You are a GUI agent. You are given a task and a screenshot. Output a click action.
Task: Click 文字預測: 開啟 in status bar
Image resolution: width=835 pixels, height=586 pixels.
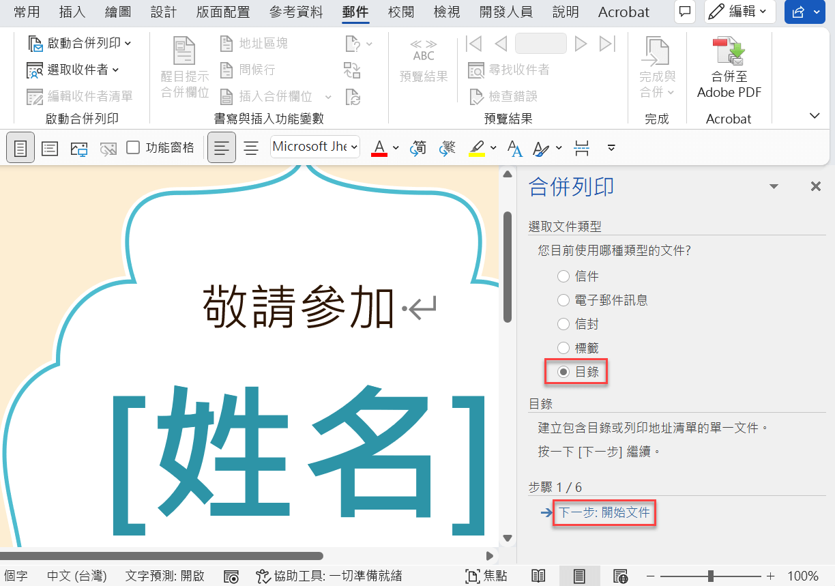tap(165, 576)
